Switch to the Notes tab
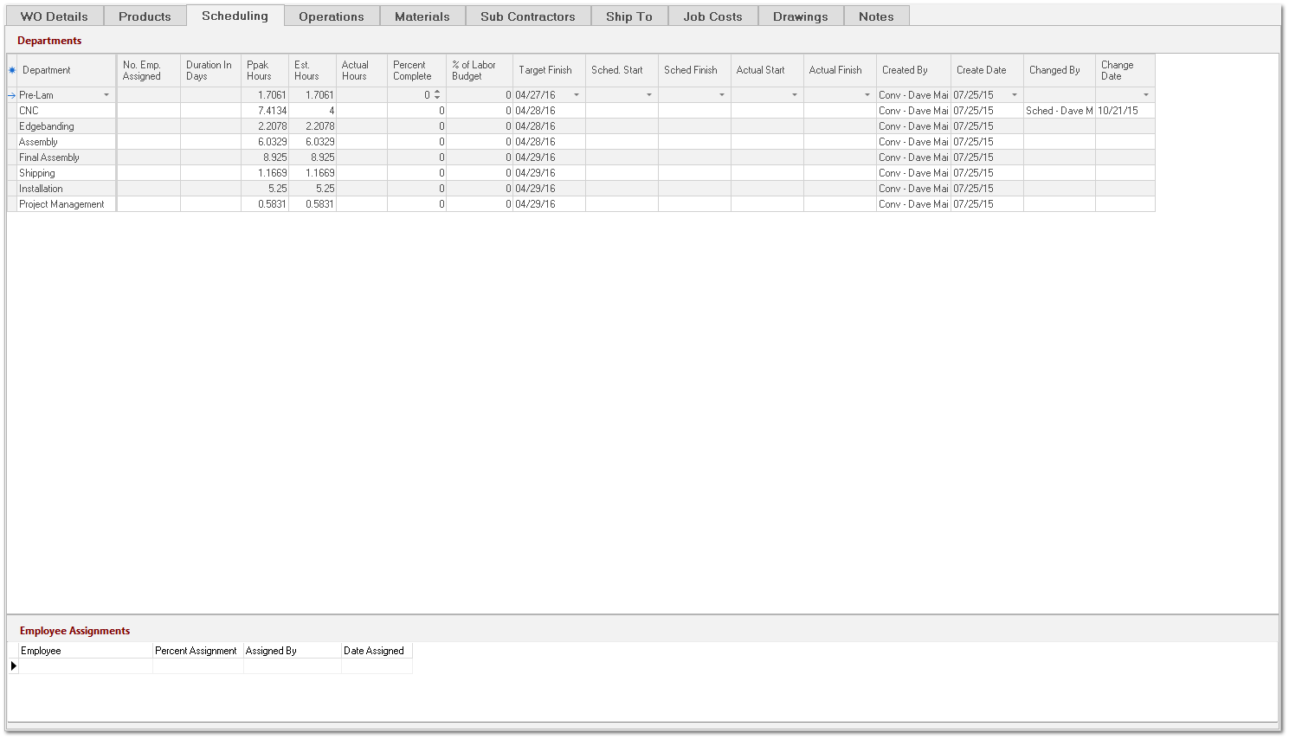The image size is (1289, 739). click(876, 15)
